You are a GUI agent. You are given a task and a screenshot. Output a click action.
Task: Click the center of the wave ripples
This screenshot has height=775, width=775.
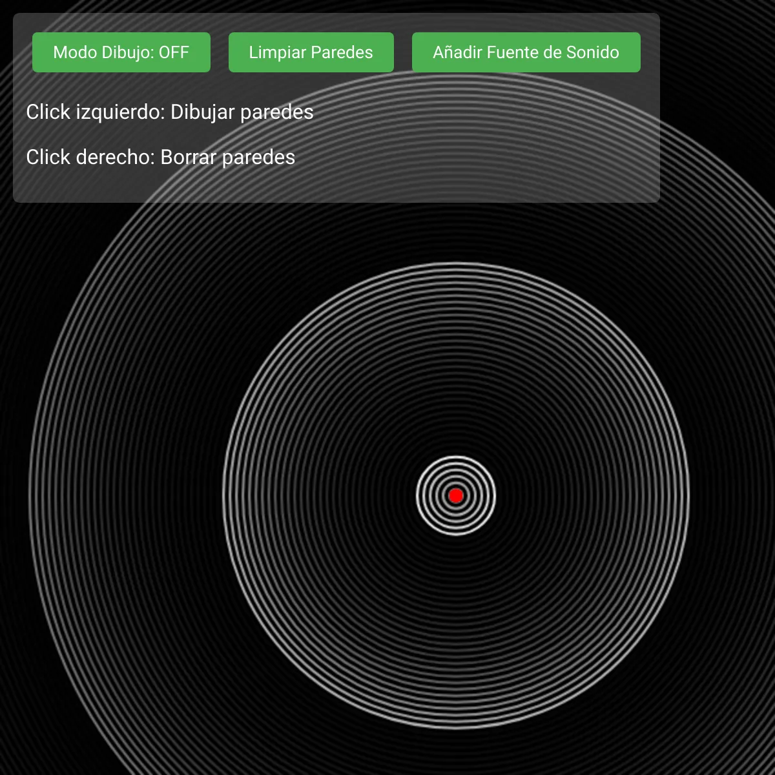457,495
